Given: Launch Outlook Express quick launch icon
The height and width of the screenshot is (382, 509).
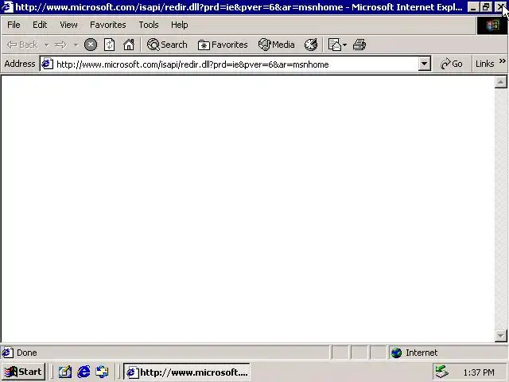Looking at the screenshot, I should point(102,372).
